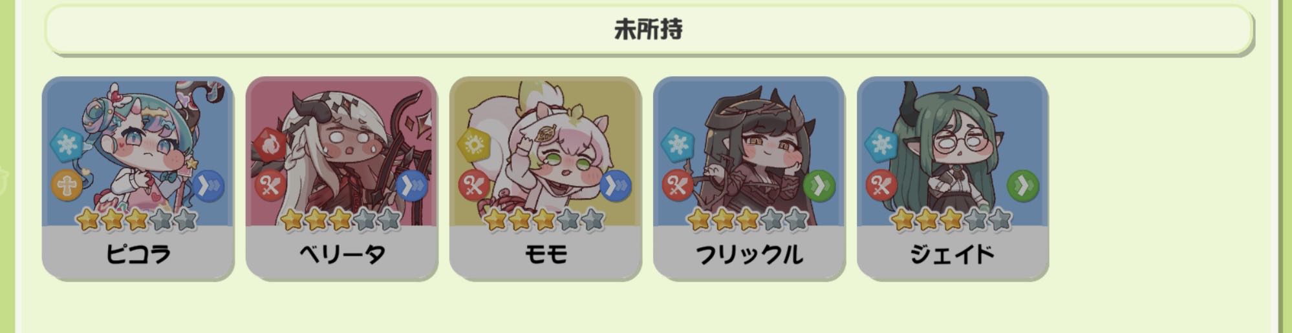This screenshot has height=333, width=1292.
Task: Click the ice element icon on ピコラ card
Action: (67, 145)
